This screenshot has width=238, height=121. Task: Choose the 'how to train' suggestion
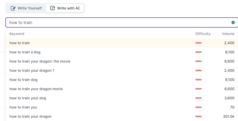pyautogui.click(x=20, y=43)
